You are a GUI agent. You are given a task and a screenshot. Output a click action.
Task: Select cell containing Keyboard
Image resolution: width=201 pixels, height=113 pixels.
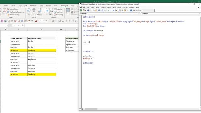coord(42,59)
